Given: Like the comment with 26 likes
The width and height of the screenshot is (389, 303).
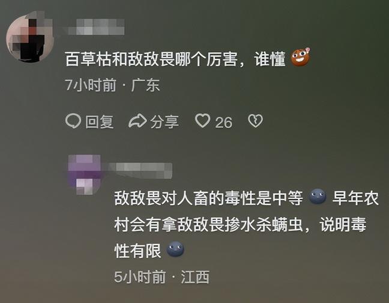Looking at the screenshot, I should 203,121.
